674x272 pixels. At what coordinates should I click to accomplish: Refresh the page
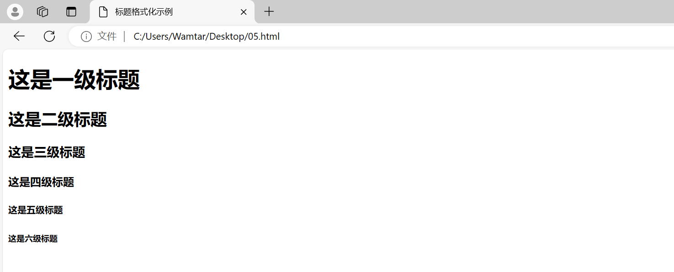[x=49, y=36]
